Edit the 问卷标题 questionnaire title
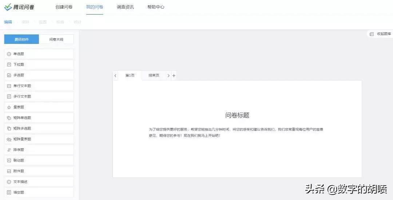Image resolution: width=393 pixels, height=200 pixels. [237, 115]
